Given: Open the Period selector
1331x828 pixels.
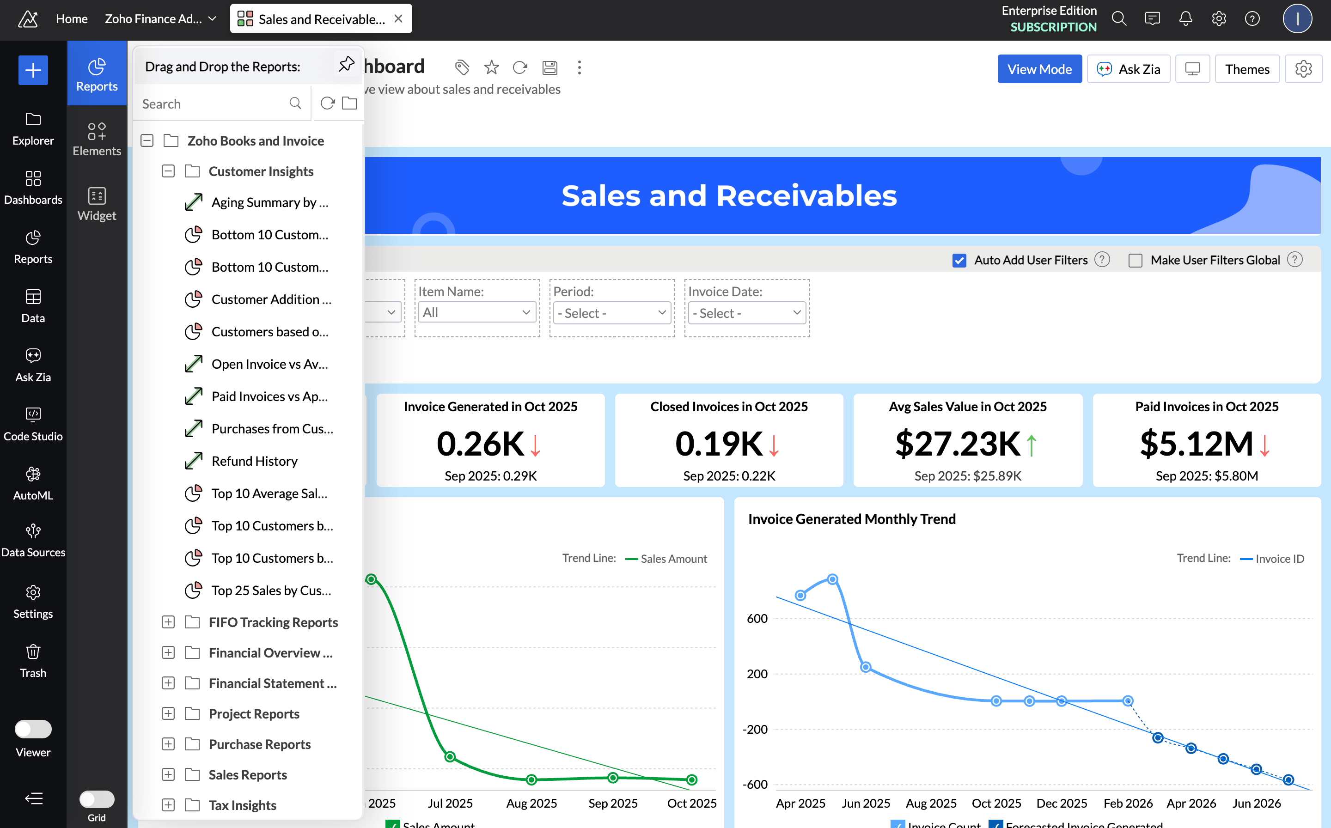Looking at the screenshot, I should (611, 312).
